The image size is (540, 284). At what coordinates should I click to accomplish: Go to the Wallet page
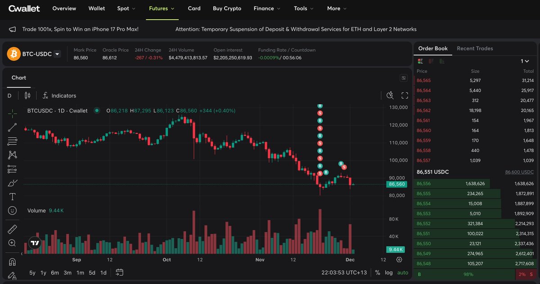(x=97, y=8)
